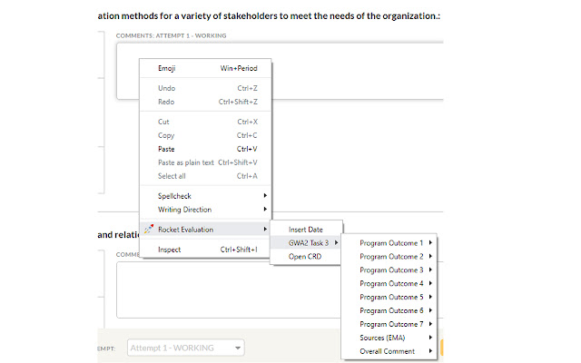
Task: Open the Attempt 1 - WORKING dropdown
Action: tap(186, 348)
